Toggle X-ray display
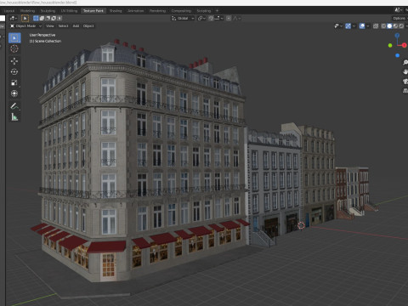This screenshot has width=408, height=306. [376, 26]
